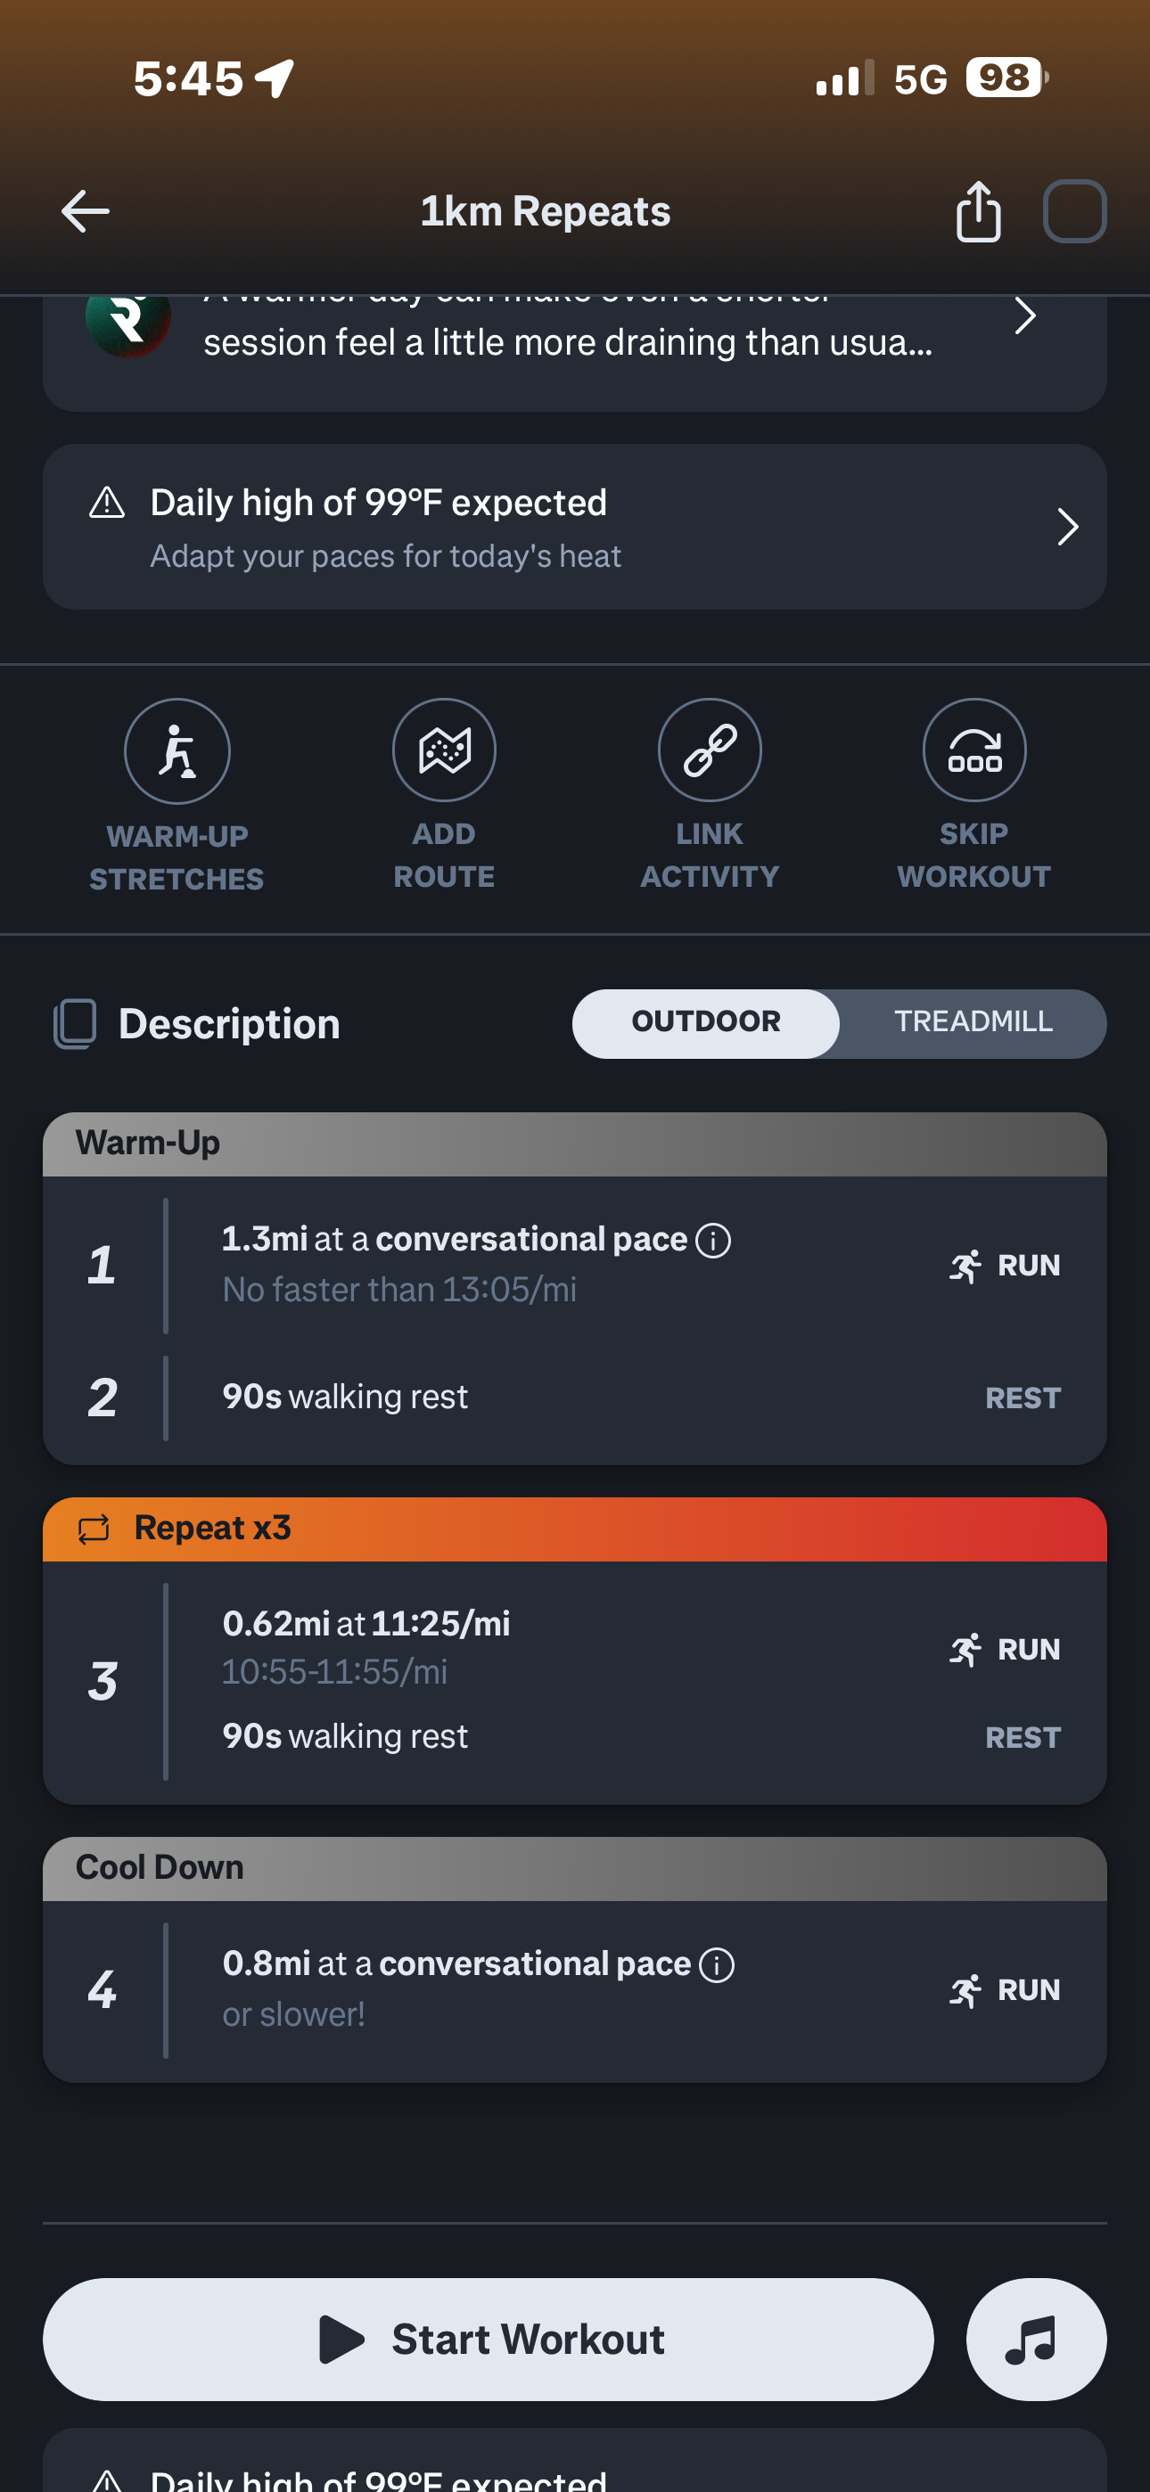1150x2492 pixels.
Task: Open Warm-Up Stretches icon
Action: (x=177, y=750)
